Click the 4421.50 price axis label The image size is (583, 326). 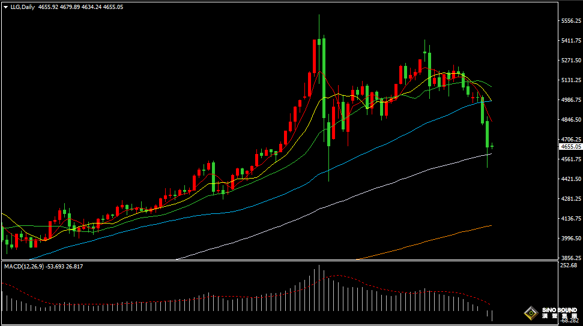pyautogui.click(x=570, y=179)
